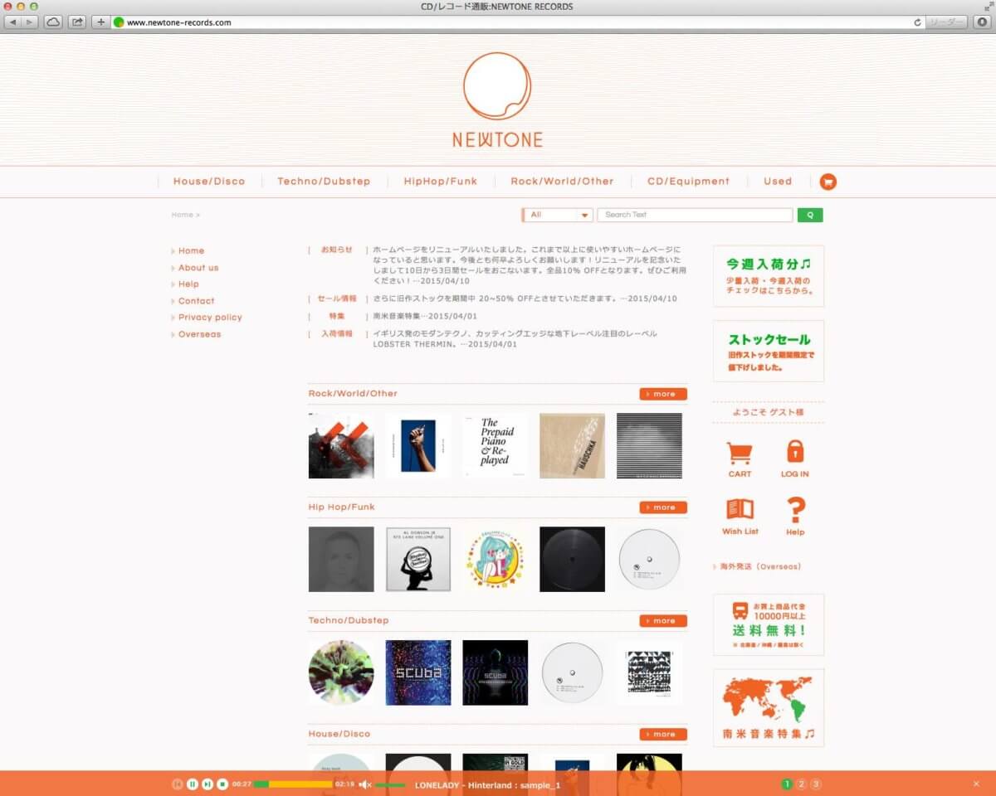Click Safari add bookmark plus button

point(101,22)
